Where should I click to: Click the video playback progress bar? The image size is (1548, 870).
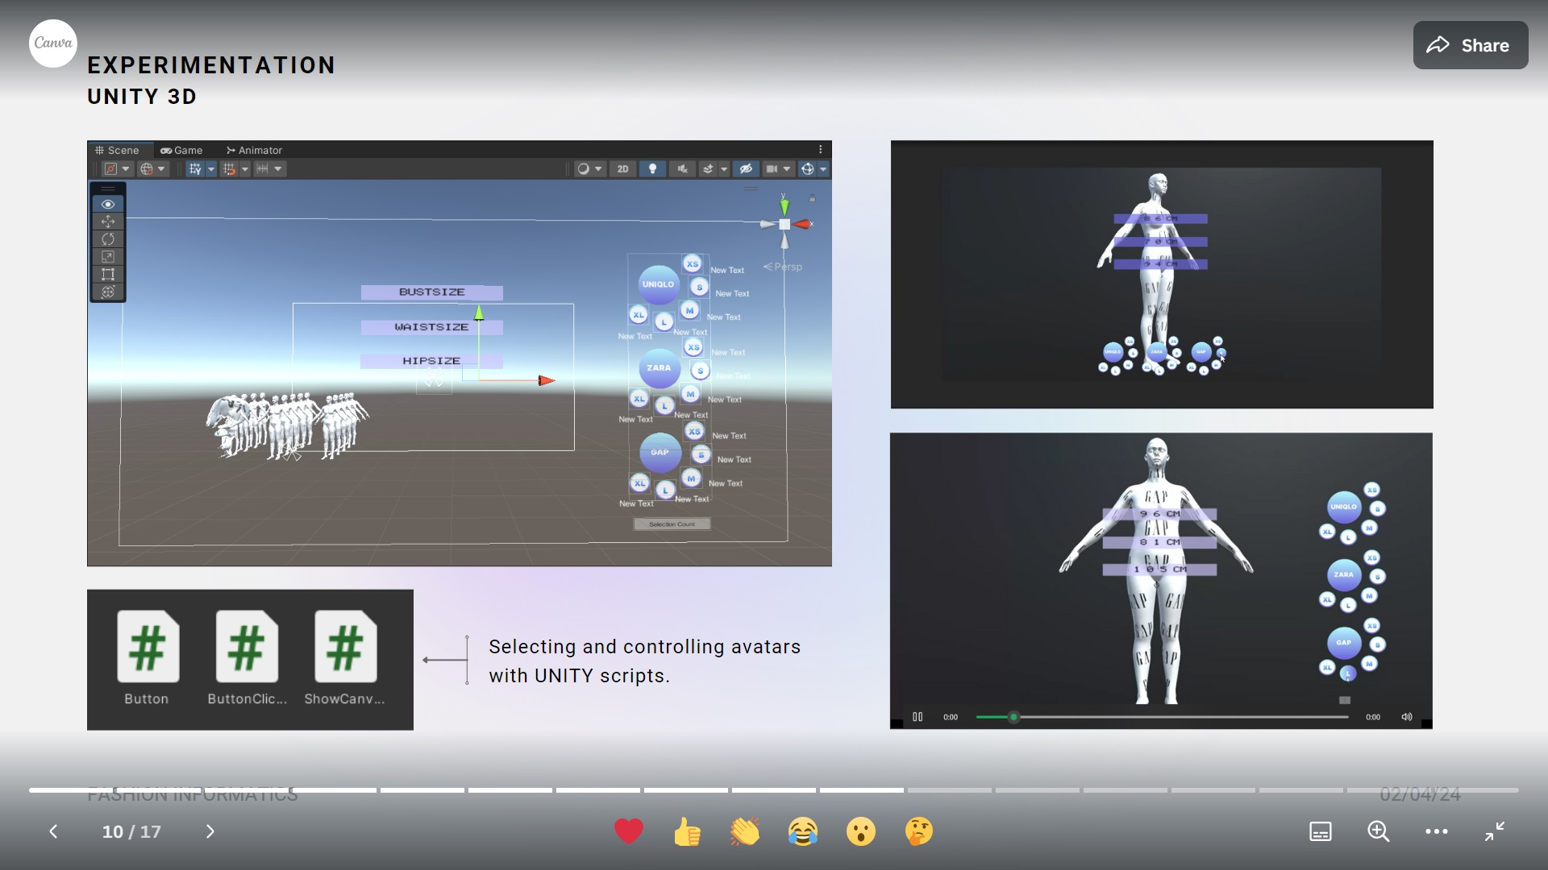tap(1161, 716)
